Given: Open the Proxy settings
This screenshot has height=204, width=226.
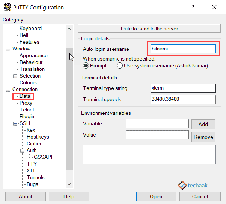Looking at the screenshot, I should click(26, 103).
